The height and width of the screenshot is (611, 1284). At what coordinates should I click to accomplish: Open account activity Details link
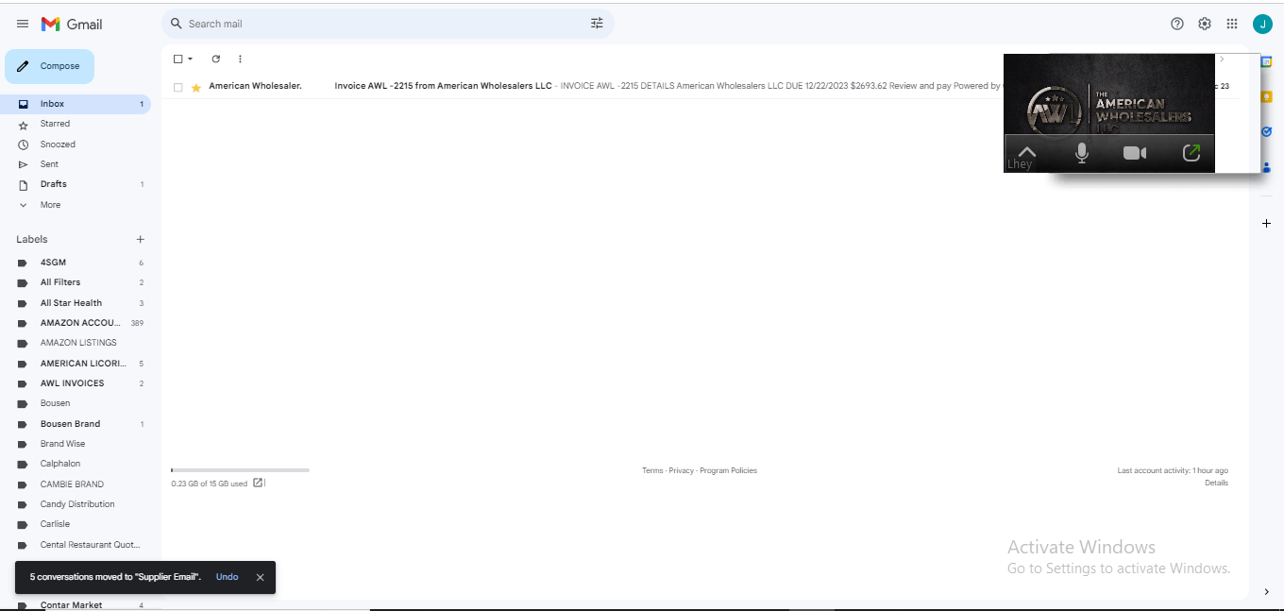pos(1216,483)
